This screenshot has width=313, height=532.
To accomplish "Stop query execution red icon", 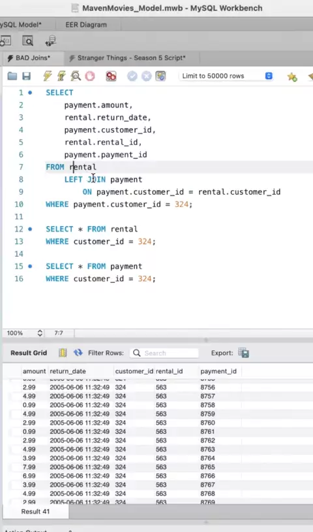I will pyautogui.click(x=90, y=76).
